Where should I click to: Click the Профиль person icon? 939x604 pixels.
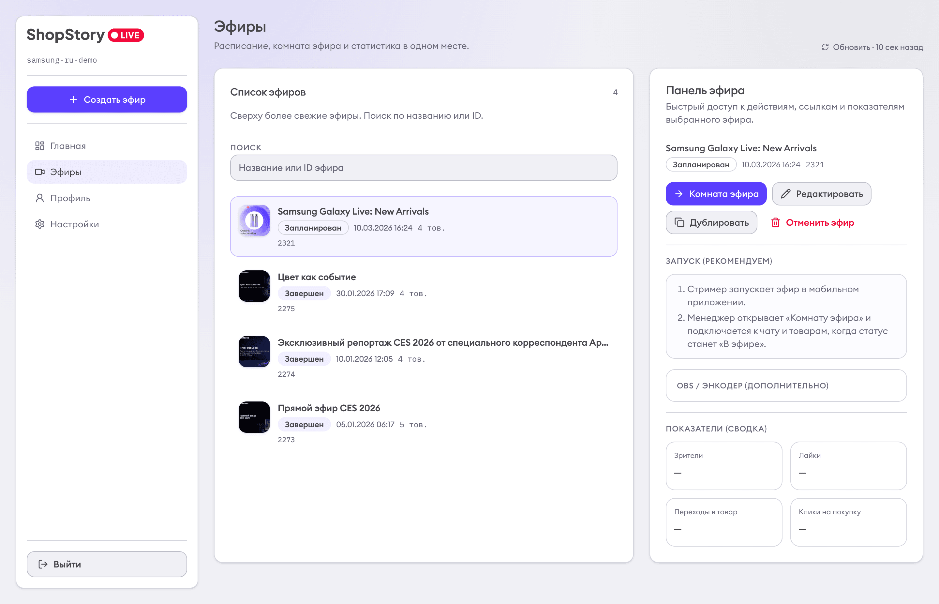coord(39,198)
